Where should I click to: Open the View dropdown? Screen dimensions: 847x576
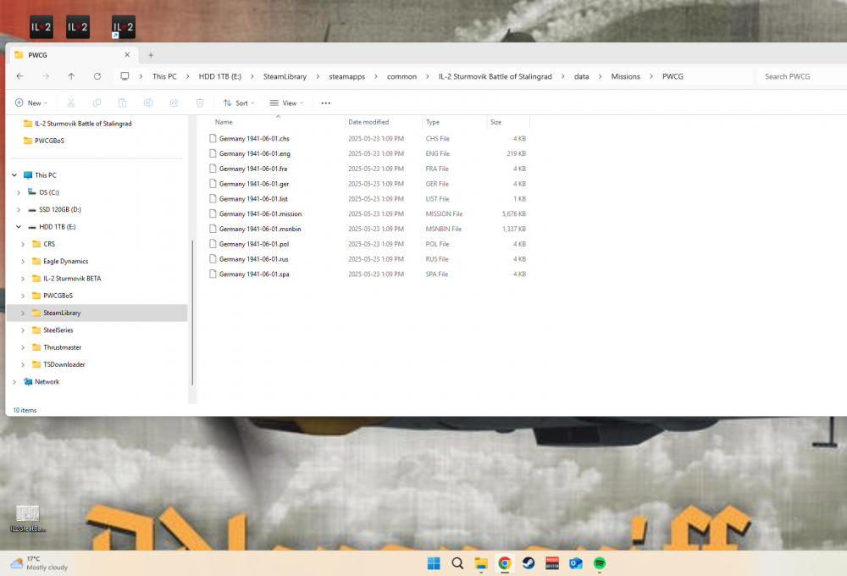click(x=286, y=102)
